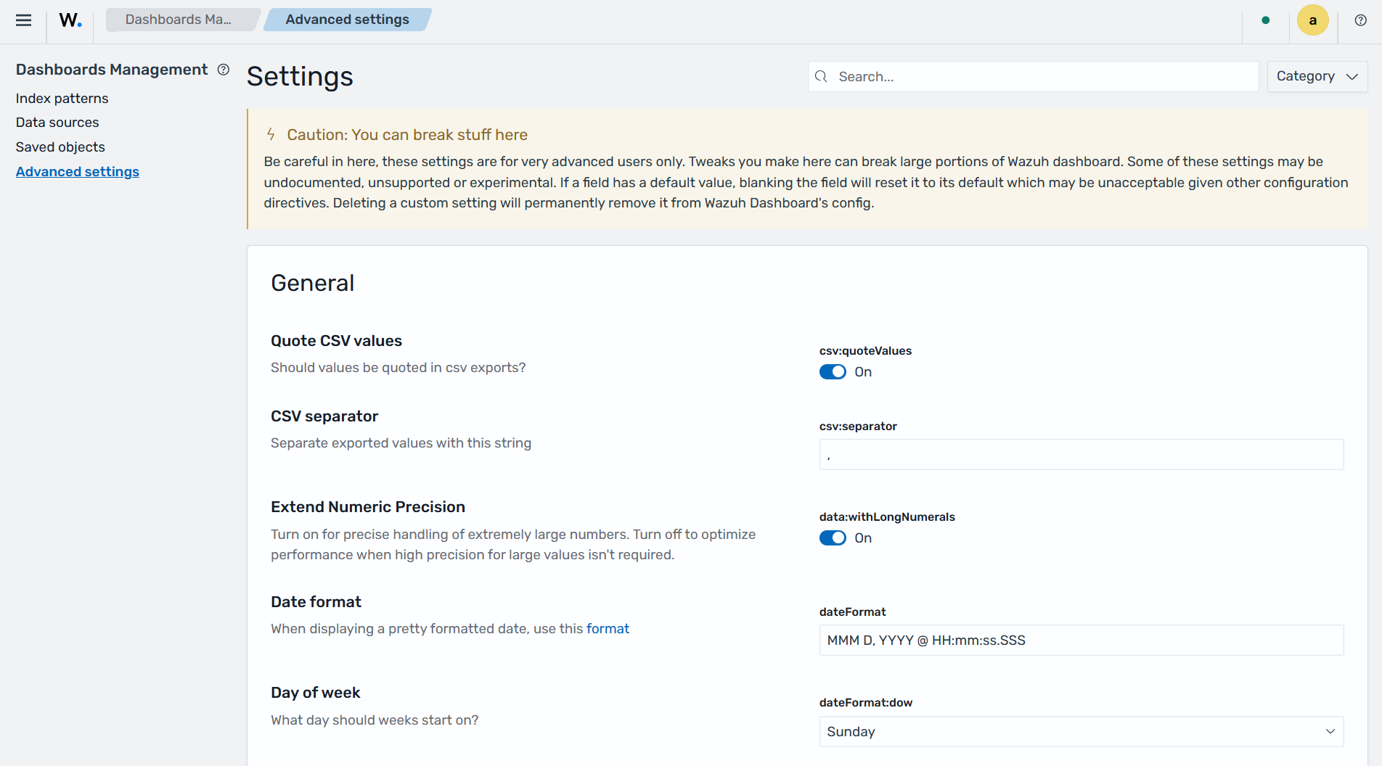Image resolution: width=1382 pixels, height=766 pixels.
Task: Click the Wazuh logo home icon
Action: click(70, 20)
